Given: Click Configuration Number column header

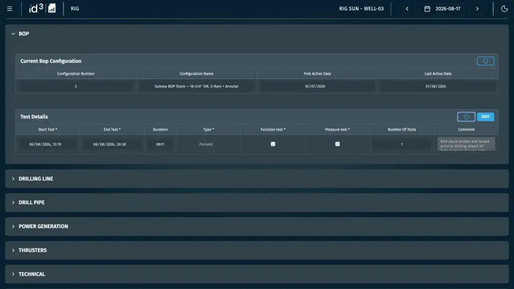Looking at the screenshot, I should tap(76, 74).
